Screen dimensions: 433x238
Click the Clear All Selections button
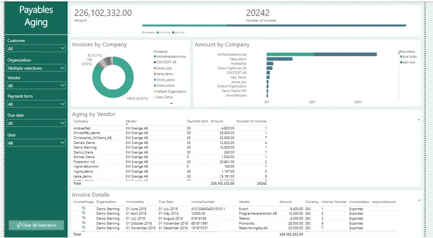tap(37, 225)
